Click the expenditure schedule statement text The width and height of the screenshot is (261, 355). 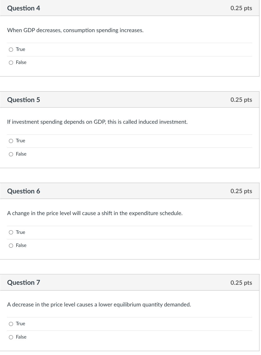[x=95, y=213]
